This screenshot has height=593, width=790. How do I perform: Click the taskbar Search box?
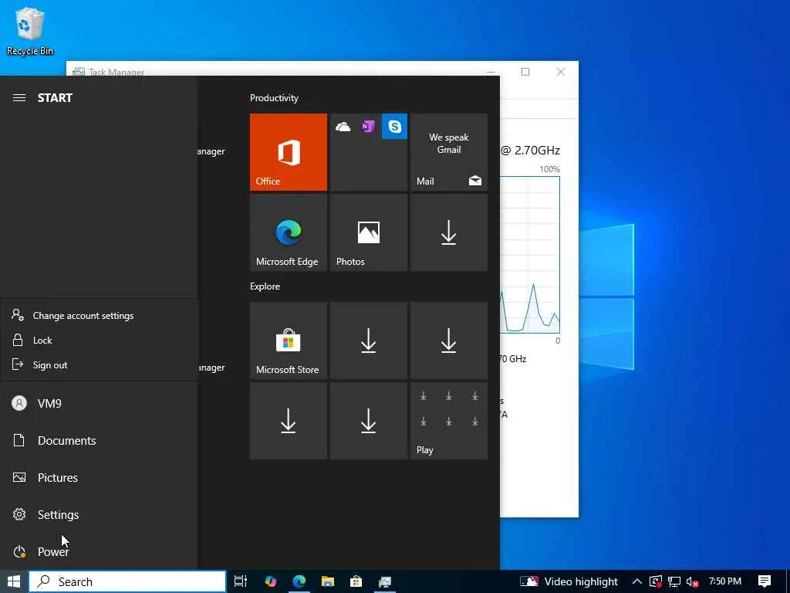click(127, 581)
